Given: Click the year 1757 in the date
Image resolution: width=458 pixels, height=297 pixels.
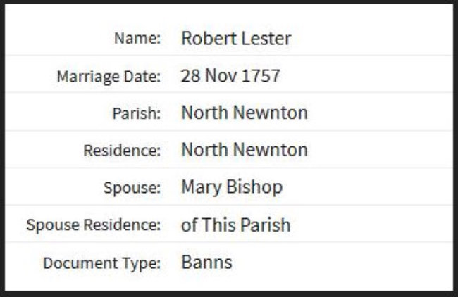Looking at the screenshot, I should tap(261, 75).
